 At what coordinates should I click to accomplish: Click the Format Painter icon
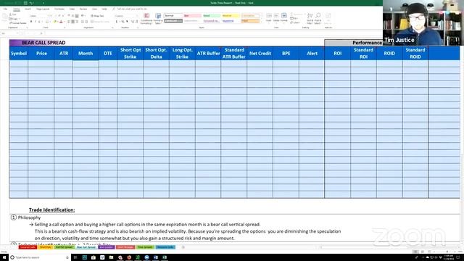17,23
